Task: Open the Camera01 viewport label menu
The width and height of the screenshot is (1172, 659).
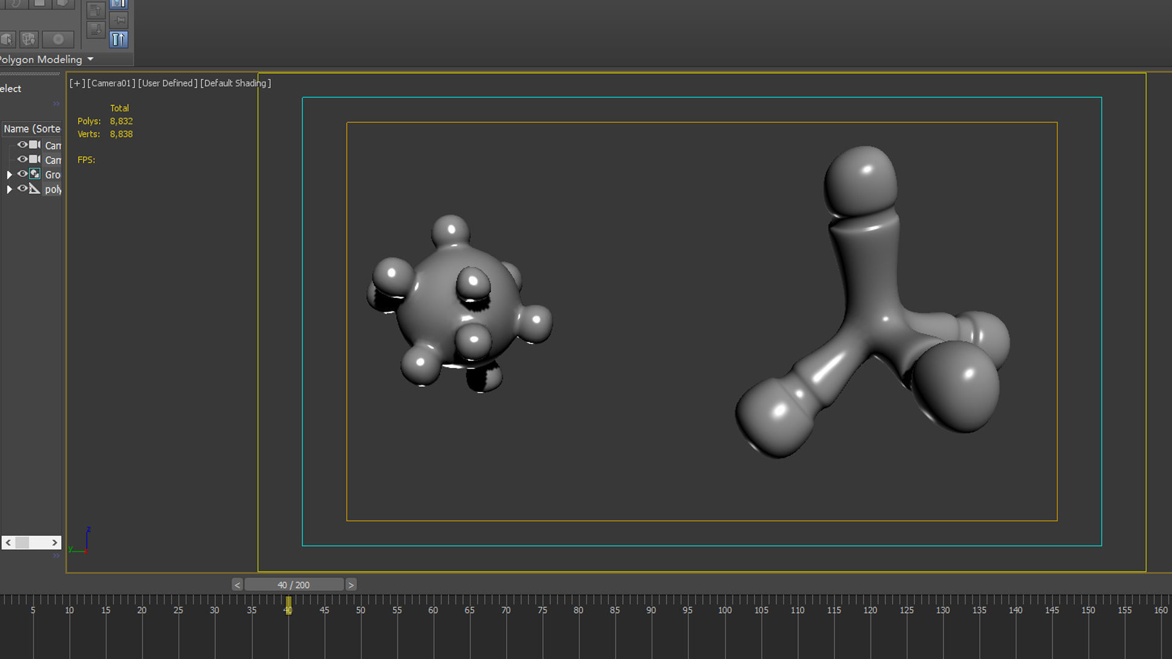Action: [111, 83]
